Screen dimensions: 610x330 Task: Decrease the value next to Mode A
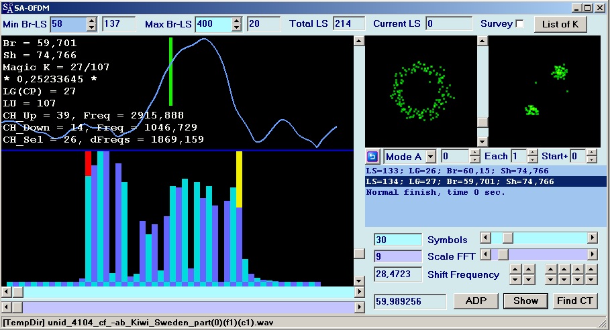[x=474, y=159]
